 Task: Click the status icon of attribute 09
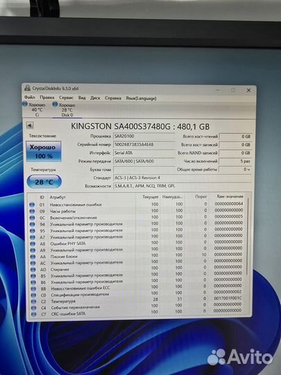[32, 211]
